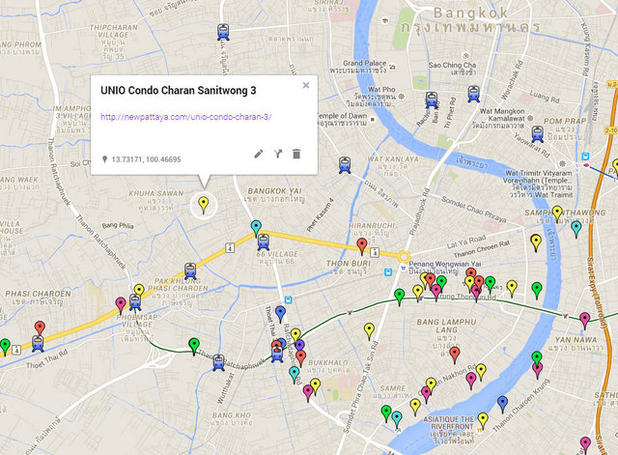Viewport: 618px width, 455px height.
Task: Click cyan pin right of Samphanthawong
Action: coord(576,230)
